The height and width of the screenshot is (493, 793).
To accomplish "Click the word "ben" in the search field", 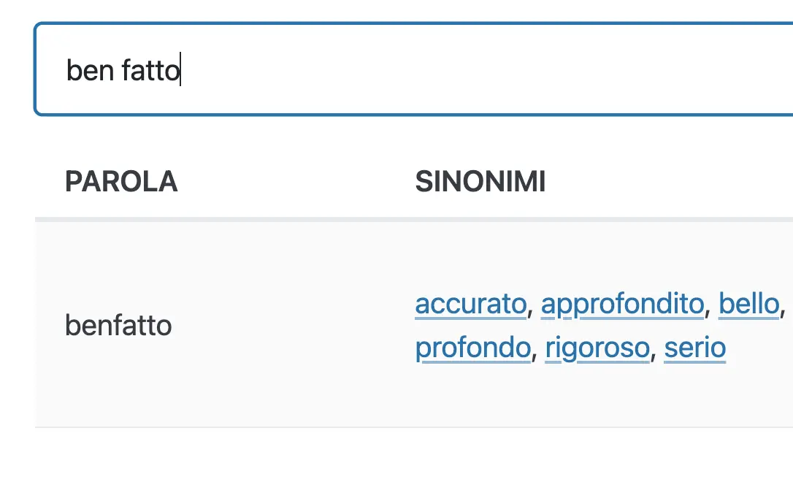I will [x=90, y=70].
